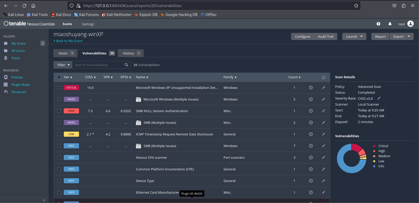Check the Common Platform Enumeration row
Image resolution: width=419 pixels, height=203 pixels.
point(59,169)
